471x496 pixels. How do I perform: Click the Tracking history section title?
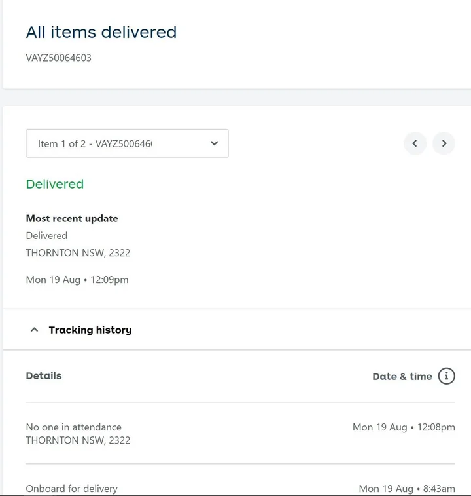(x=90, y=330)
